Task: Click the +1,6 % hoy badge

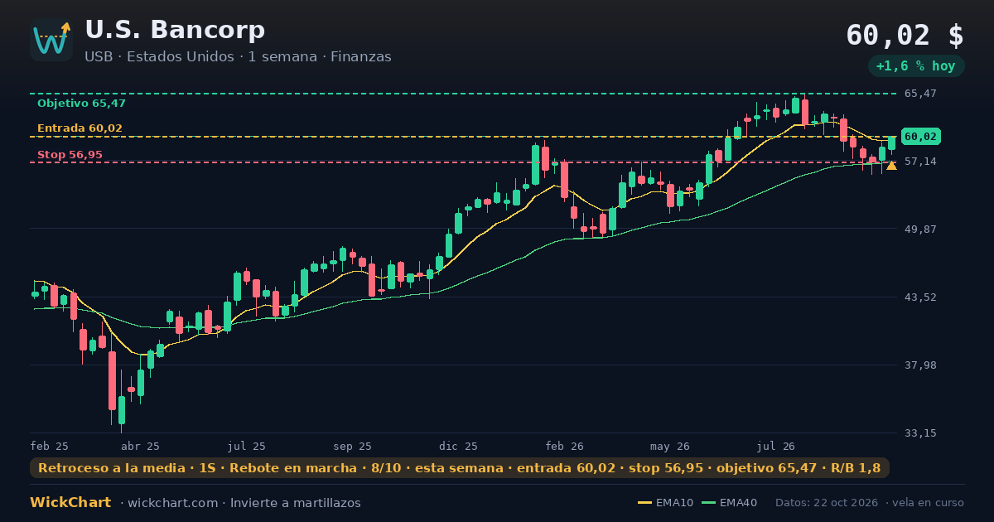Action: point(915,66)
